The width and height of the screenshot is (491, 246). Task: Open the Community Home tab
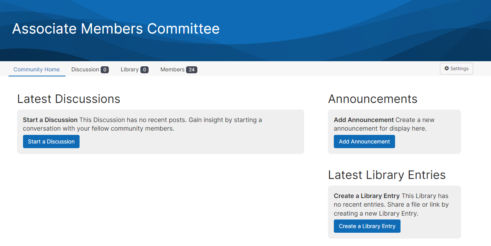[x=37, y=69]
